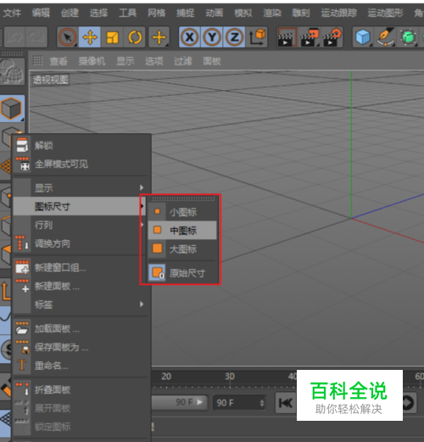
Task: Open the 渲染 menu
Action: coord(272,13)
